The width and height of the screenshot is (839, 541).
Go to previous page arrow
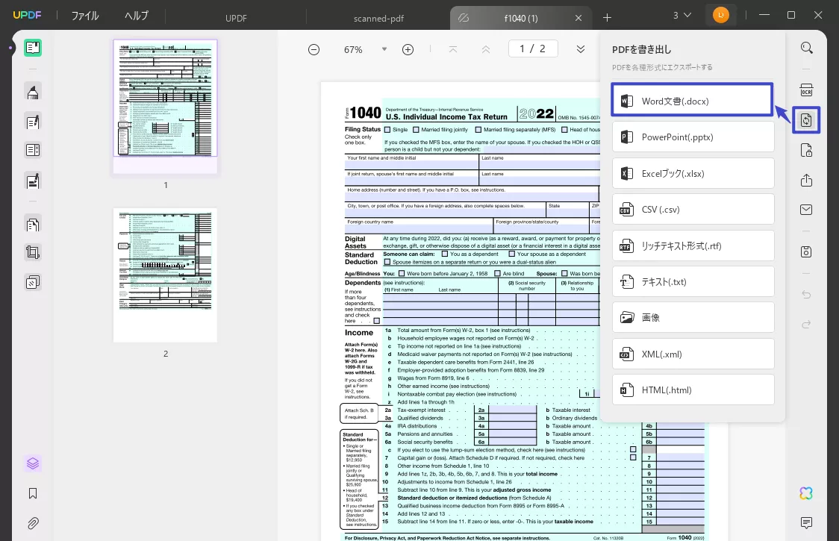pyautogui.click(x=486, y=50)
